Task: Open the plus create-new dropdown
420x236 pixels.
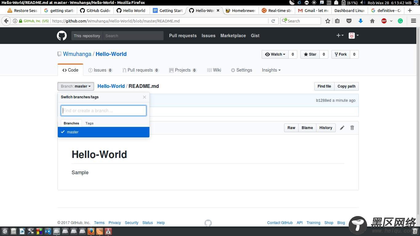Action: click(x=340, y=36)
